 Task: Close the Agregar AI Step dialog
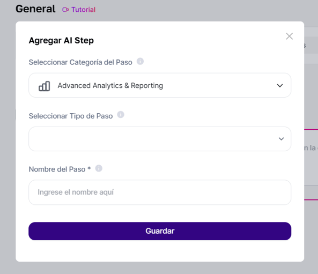(x=290, y=36)
